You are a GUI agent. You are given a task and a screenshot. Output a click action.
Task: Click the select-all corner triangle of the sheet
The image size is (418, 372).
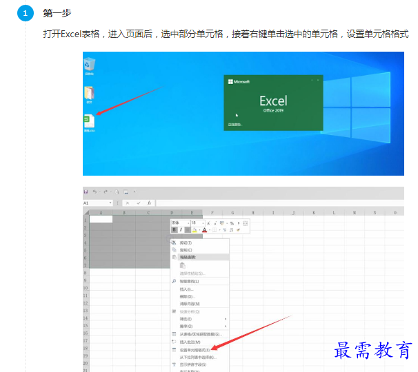coord(86,212)
